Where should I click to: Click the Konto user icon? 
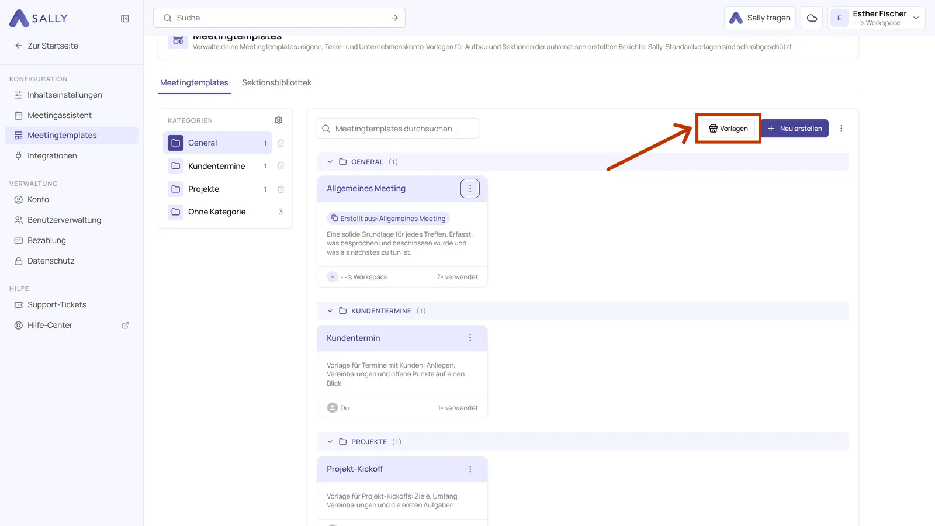click(19, 200)
